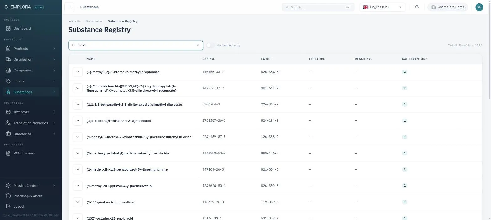The height and width of the screenshot is (220, 491).
Task: Click the UK flag icon
Action: pos(365,7)
